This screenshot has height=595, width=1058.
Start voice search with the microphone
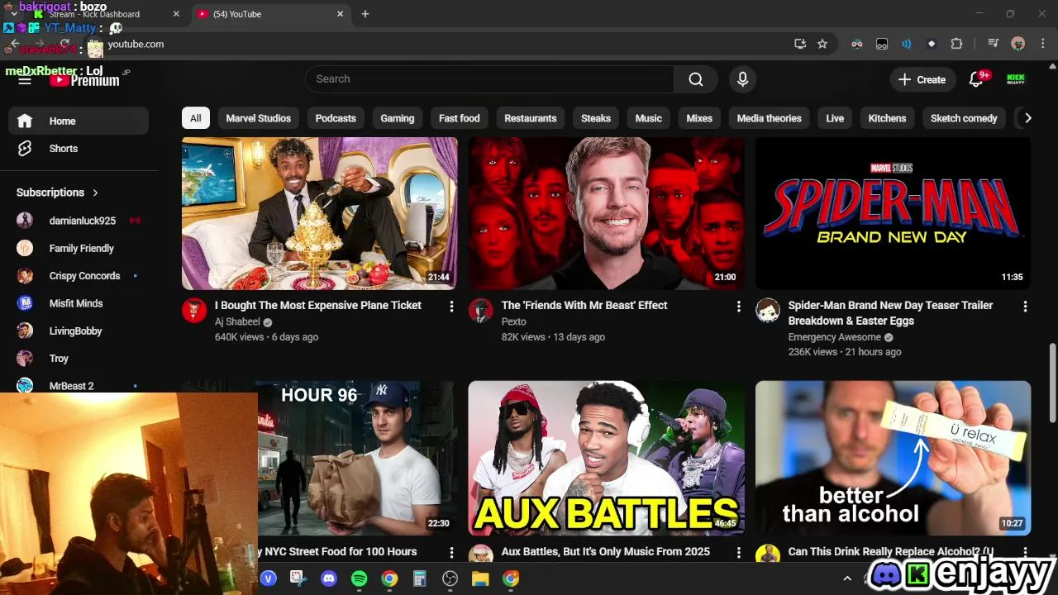tap(742, 79)
